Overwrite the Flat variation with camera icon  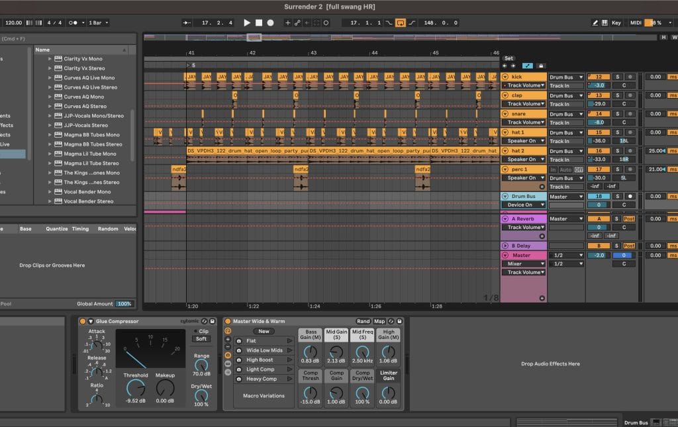(239, 341)
